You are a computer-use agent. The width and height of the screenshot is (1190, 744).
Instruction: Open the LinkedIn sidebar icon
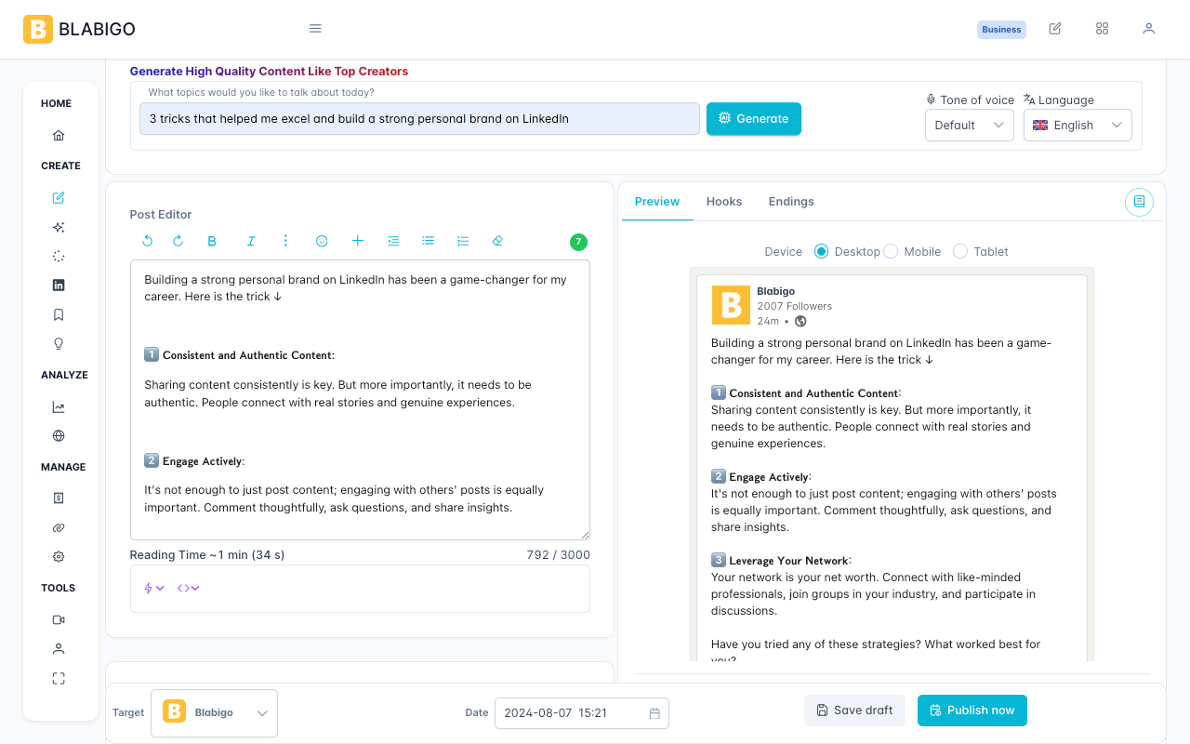(x=59, y=286)
